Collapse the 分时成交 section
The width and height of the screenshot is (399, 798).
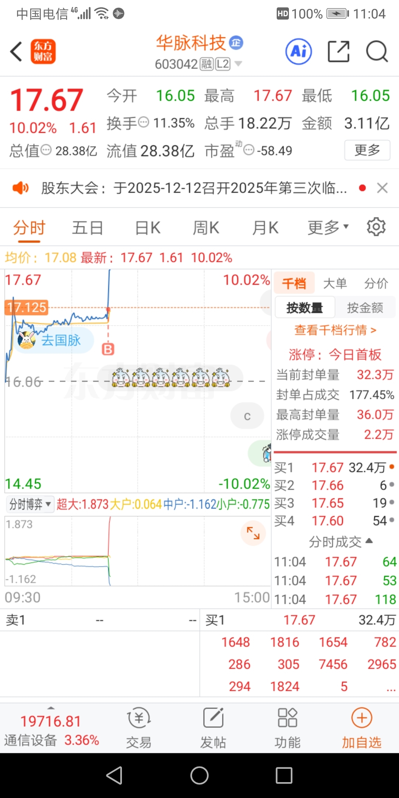pos(341,542)
